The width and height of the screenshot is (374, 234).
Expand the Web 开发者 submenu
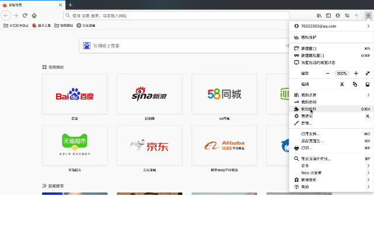click(368, 173)
